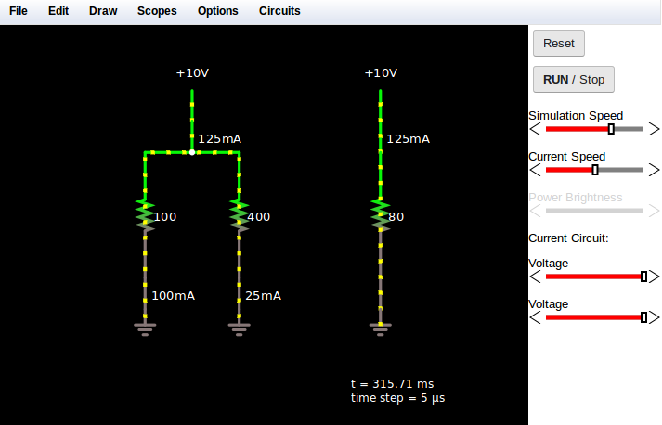Open the Draw menu

click(103, 11)
